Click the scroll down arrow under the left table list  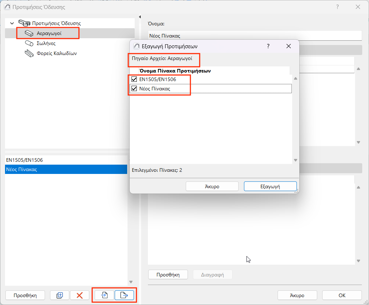click(x=131, y=282)
